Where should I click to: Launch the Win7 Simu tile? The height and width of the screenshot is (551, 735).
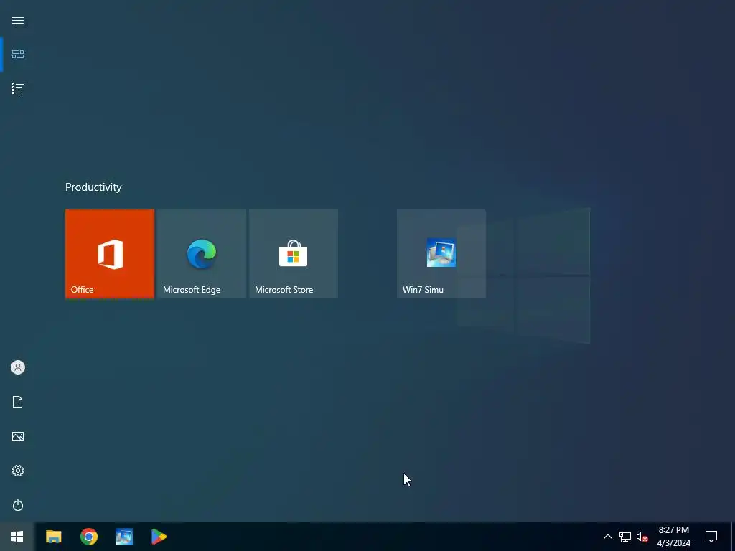coord(441,254)
